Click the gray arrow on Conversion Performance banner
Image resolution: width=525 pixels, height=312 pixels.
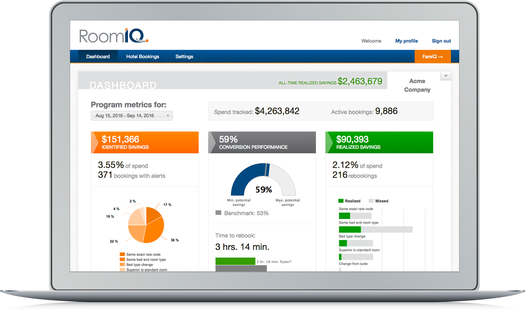212,142
